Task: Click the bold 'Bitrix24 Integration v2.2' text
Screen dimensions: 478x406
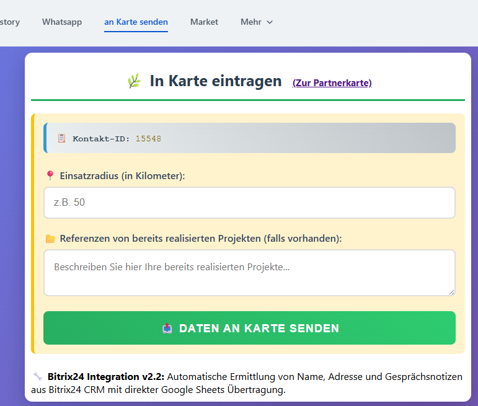Action: point(106,377)
